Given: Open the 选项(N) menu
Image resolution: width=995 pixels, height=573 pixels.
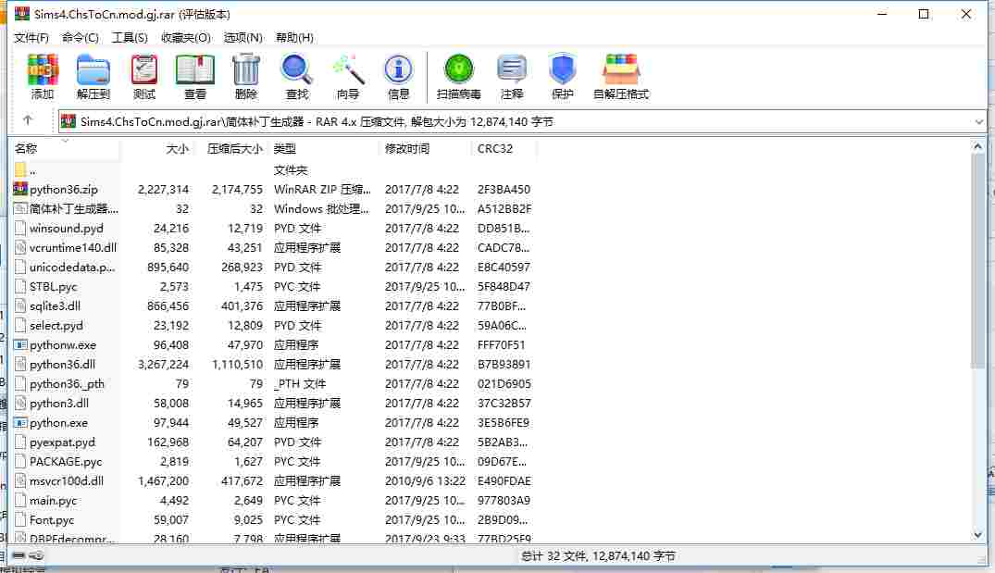Looking at the screenshot, I should pyautogui.click(x=243, y=37).
